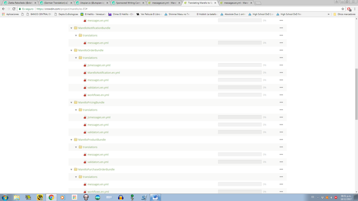Open the options menu for MarelloPricingBundle folder
Image resolution: width=358 pixels, height=201 pixels.
(x=281, y=102)
